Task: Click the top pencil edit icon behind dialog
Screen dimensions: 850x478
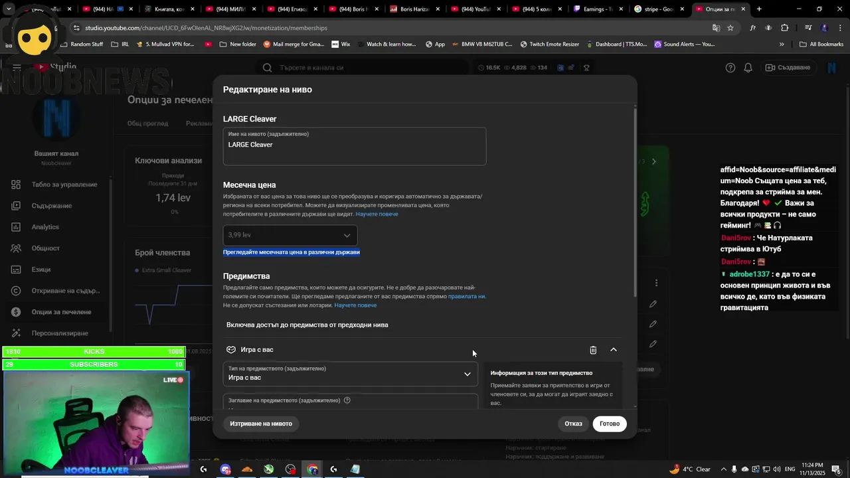Action: [653, 304]
